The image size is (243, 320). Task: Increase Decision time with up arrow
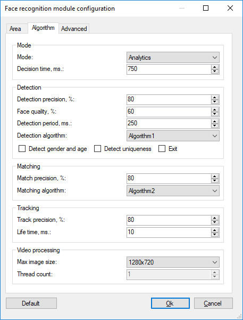(x=215, y=67)
